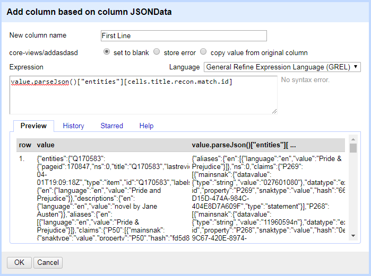Screen dimensions: 371x276
Task: Open the Language dropdown (GREL)
Action: [x=282, y=67]
